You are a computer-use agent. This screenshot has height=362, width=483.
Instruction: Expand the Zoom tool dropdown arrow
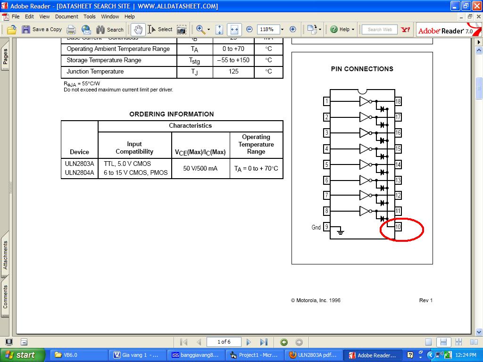[x=208, y=30]
